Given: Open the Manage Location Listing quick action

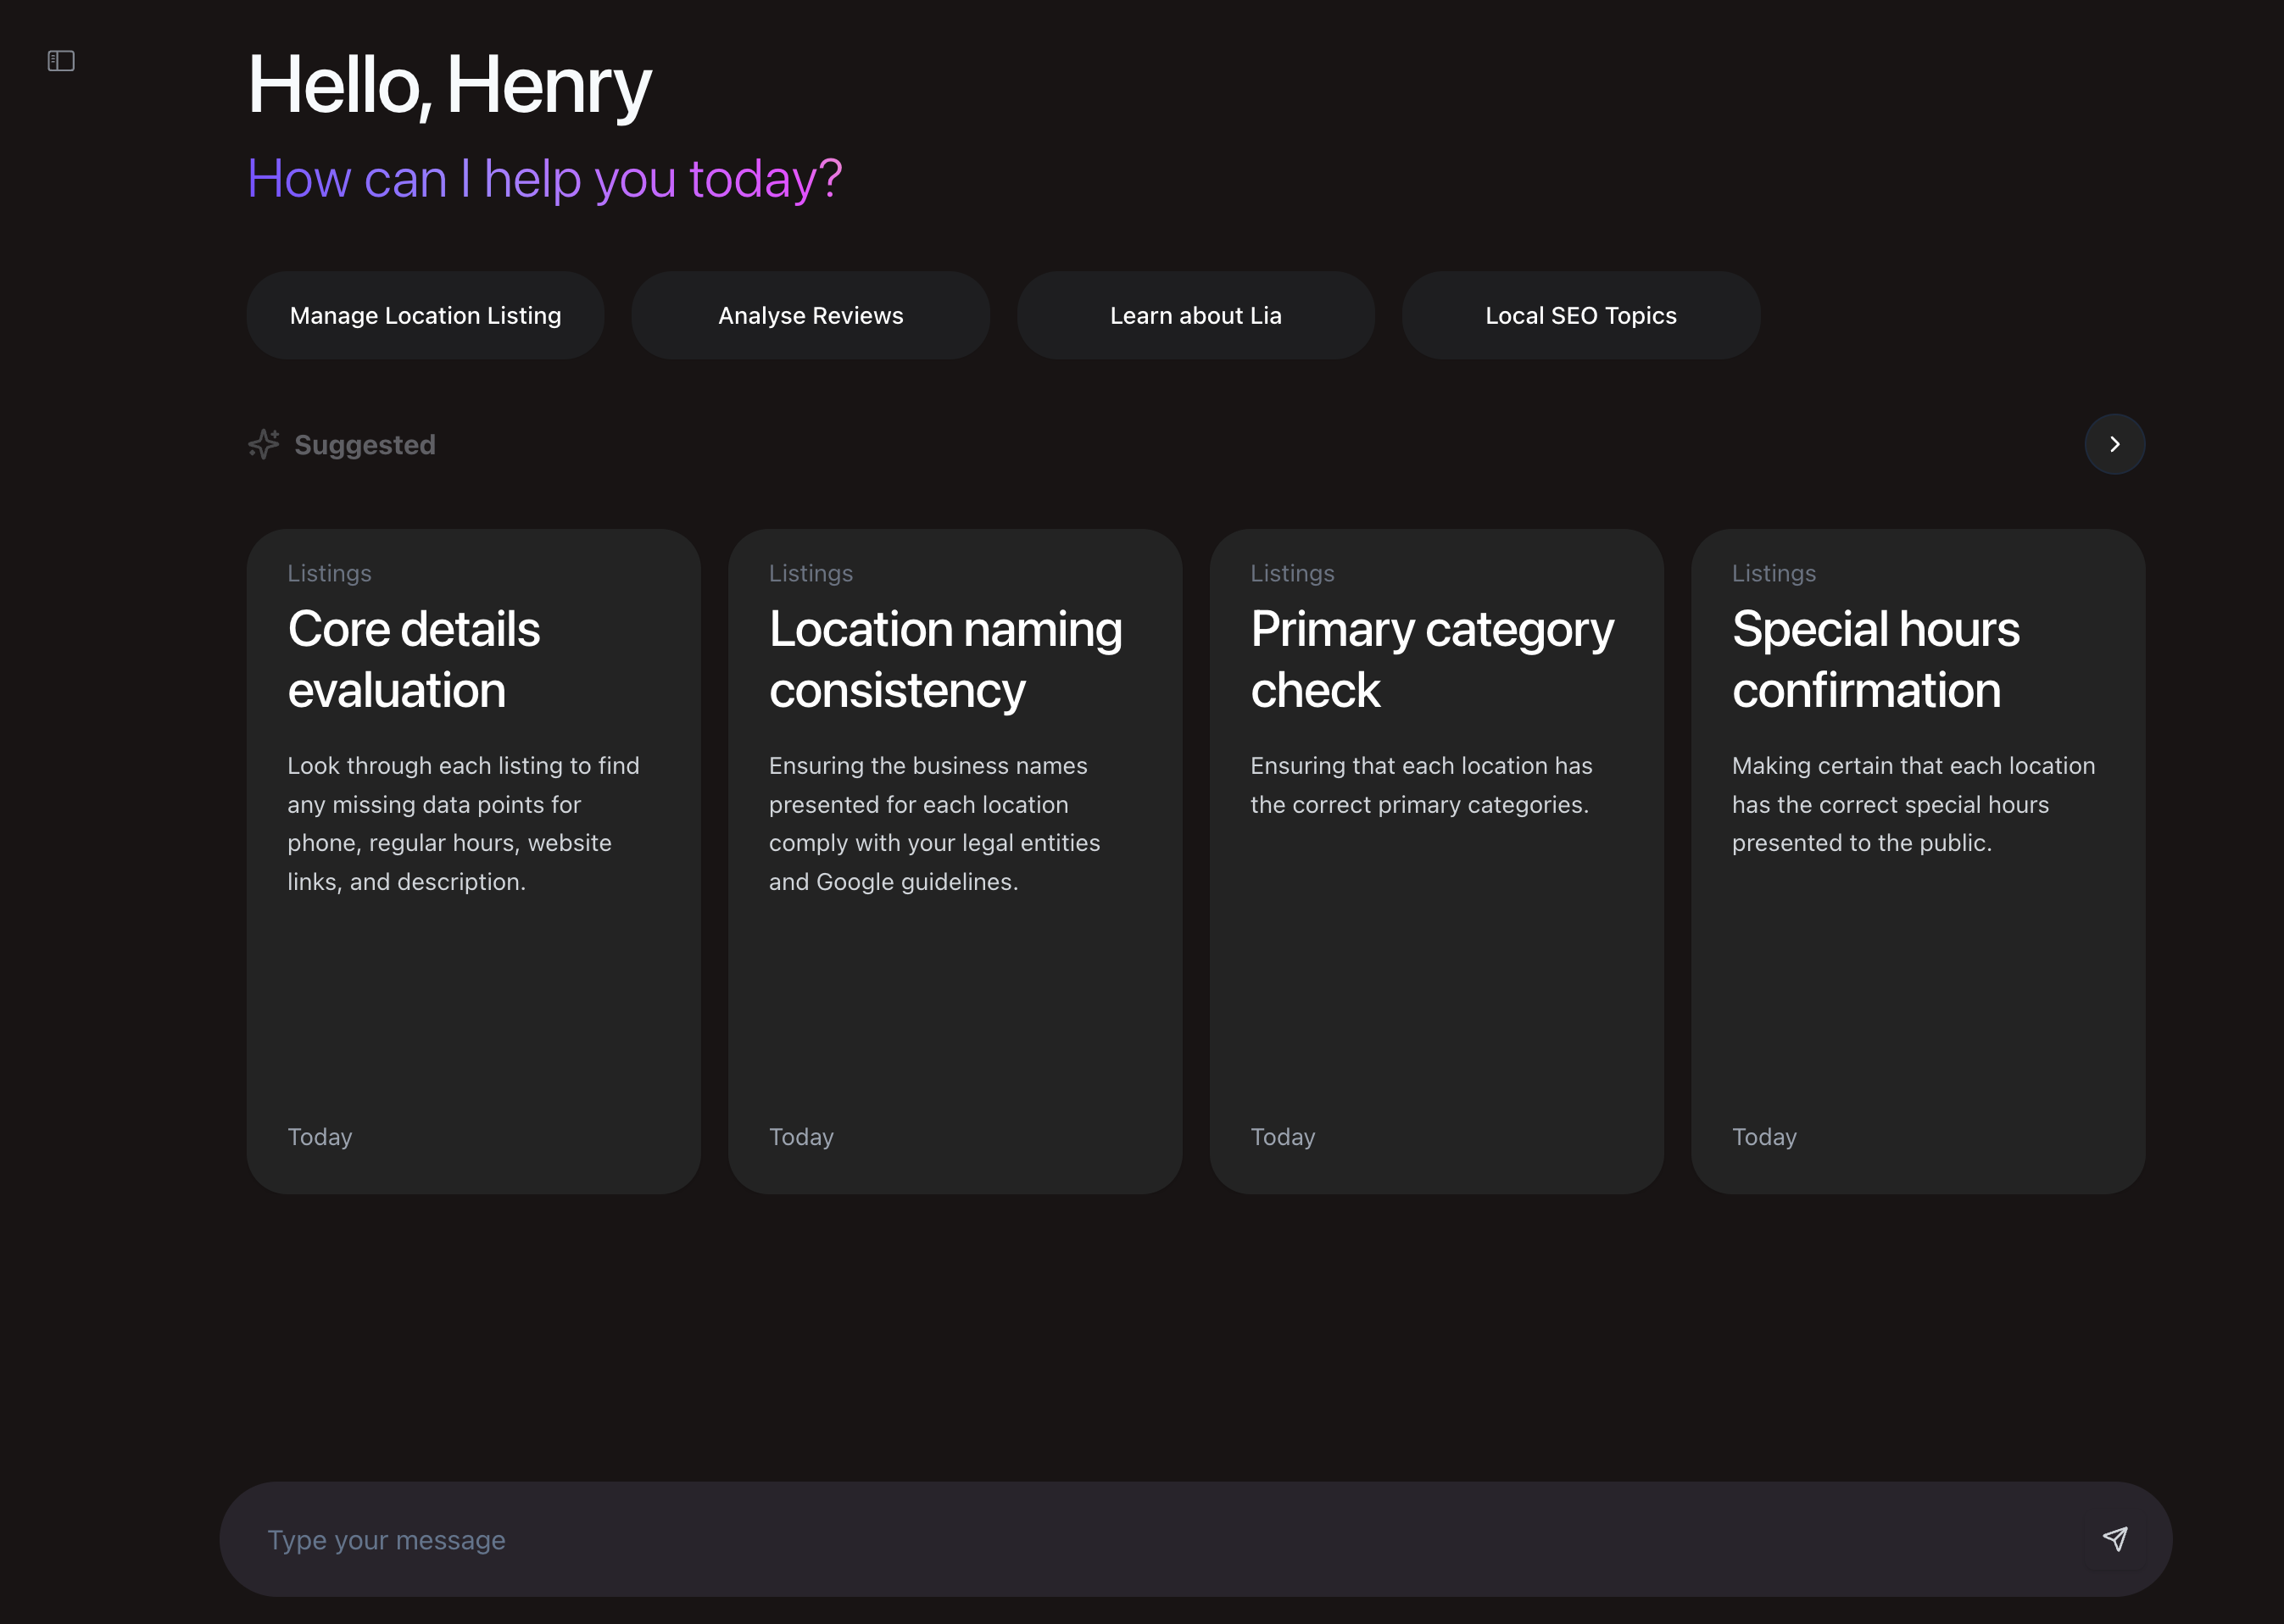Looking at the screenshot, I should (425, 315).
